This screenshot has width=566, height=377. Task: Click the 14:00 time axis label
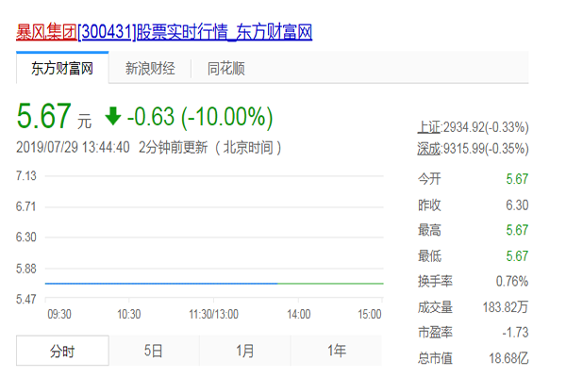click(299, 314)
